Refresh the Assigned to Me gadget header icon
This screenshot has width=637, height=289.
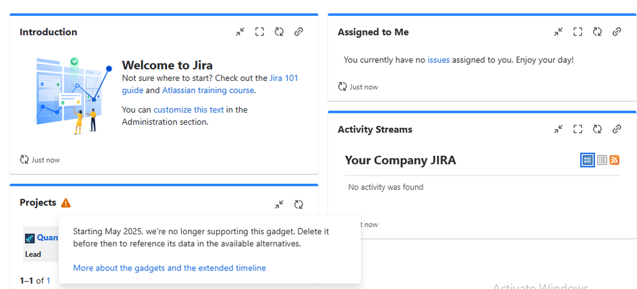tap(597, 32)
